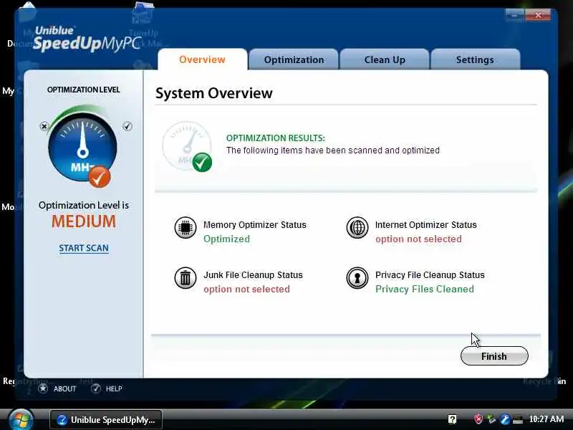Click the help question mark tray icon
The image size is (573, 430).
pyautogui.click(x=453, y=419)
